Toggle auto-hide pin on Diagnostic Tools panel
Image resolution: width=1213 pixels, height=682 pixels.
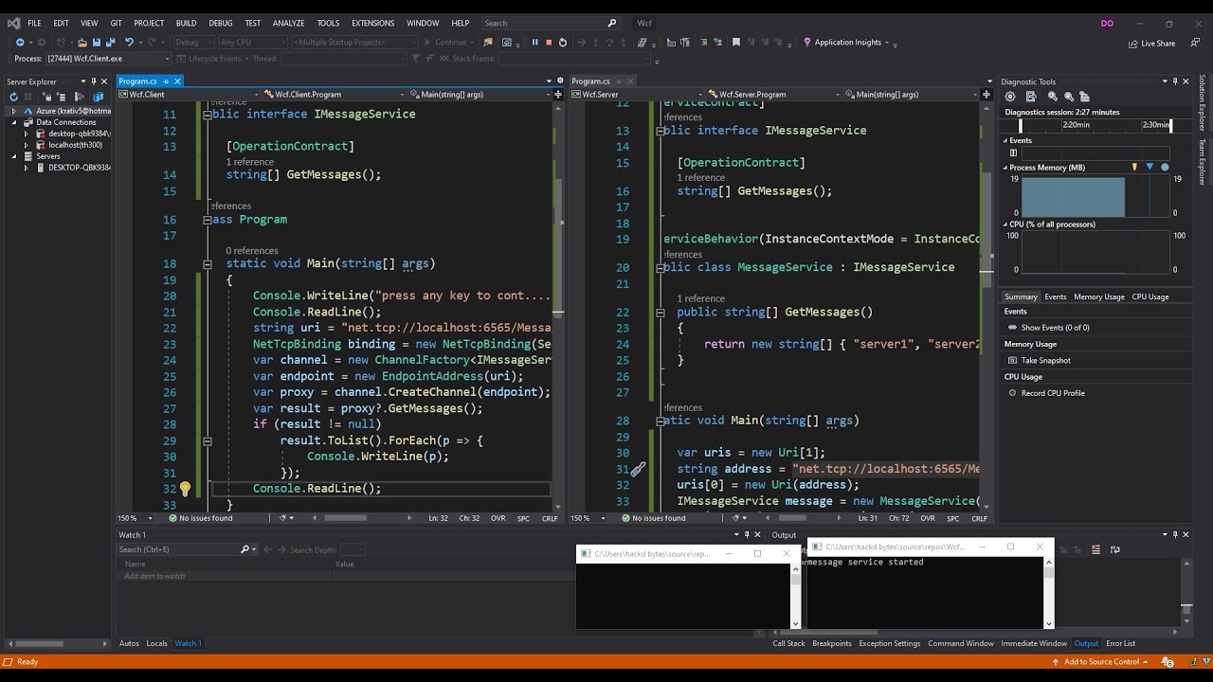click(1175, 81)
